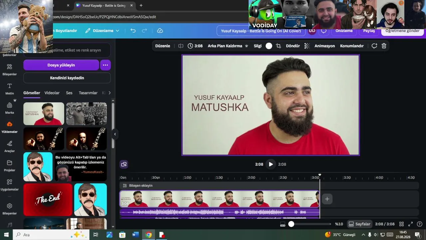Viewport: 426px width, 240px height.
Task: Activate the crop tool icon
Action: [279, 46]
